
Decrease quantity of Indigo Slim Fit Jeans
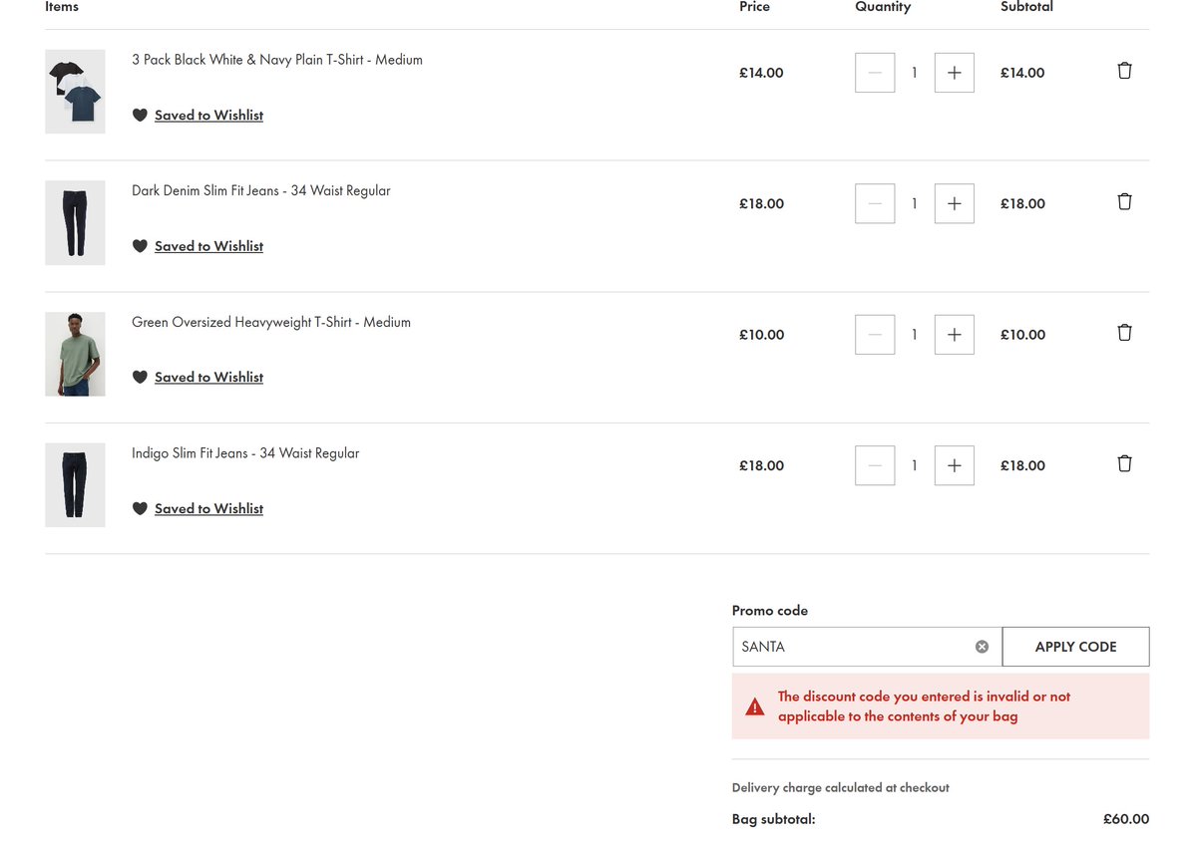(x=875, y=465)
